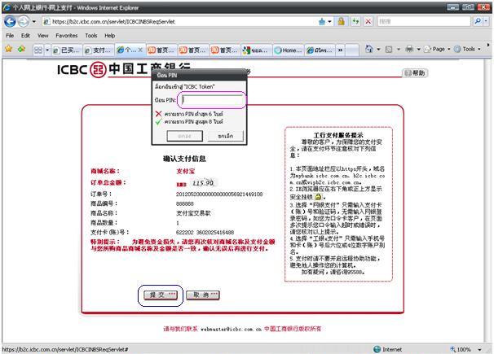The width and height of the screenshot is (494, 354).
Task: Open a new blank tab
Action: pos(352,50)
